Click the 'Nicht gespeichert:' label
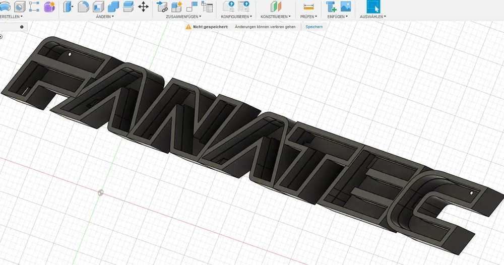This screenshot has width=504, height=265. (x=211, y=27)
